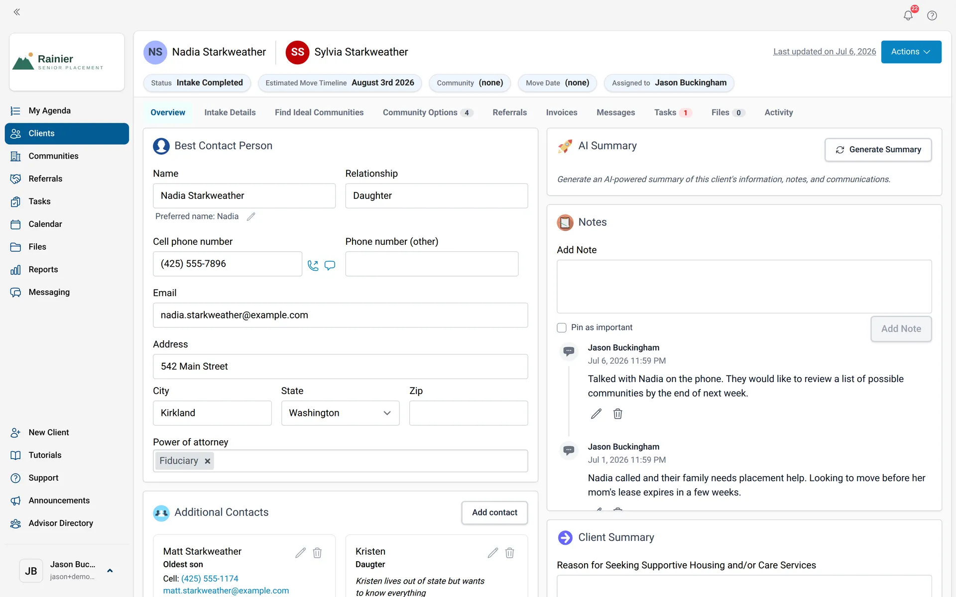
Task: Delete the Jul 6 note
Action: tap(618, 413)
